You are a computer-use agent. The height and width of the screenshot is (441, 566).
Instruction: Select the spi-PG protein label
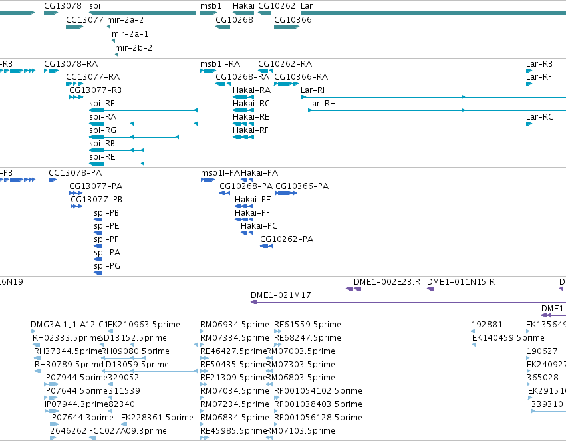(x=107, y=266)
